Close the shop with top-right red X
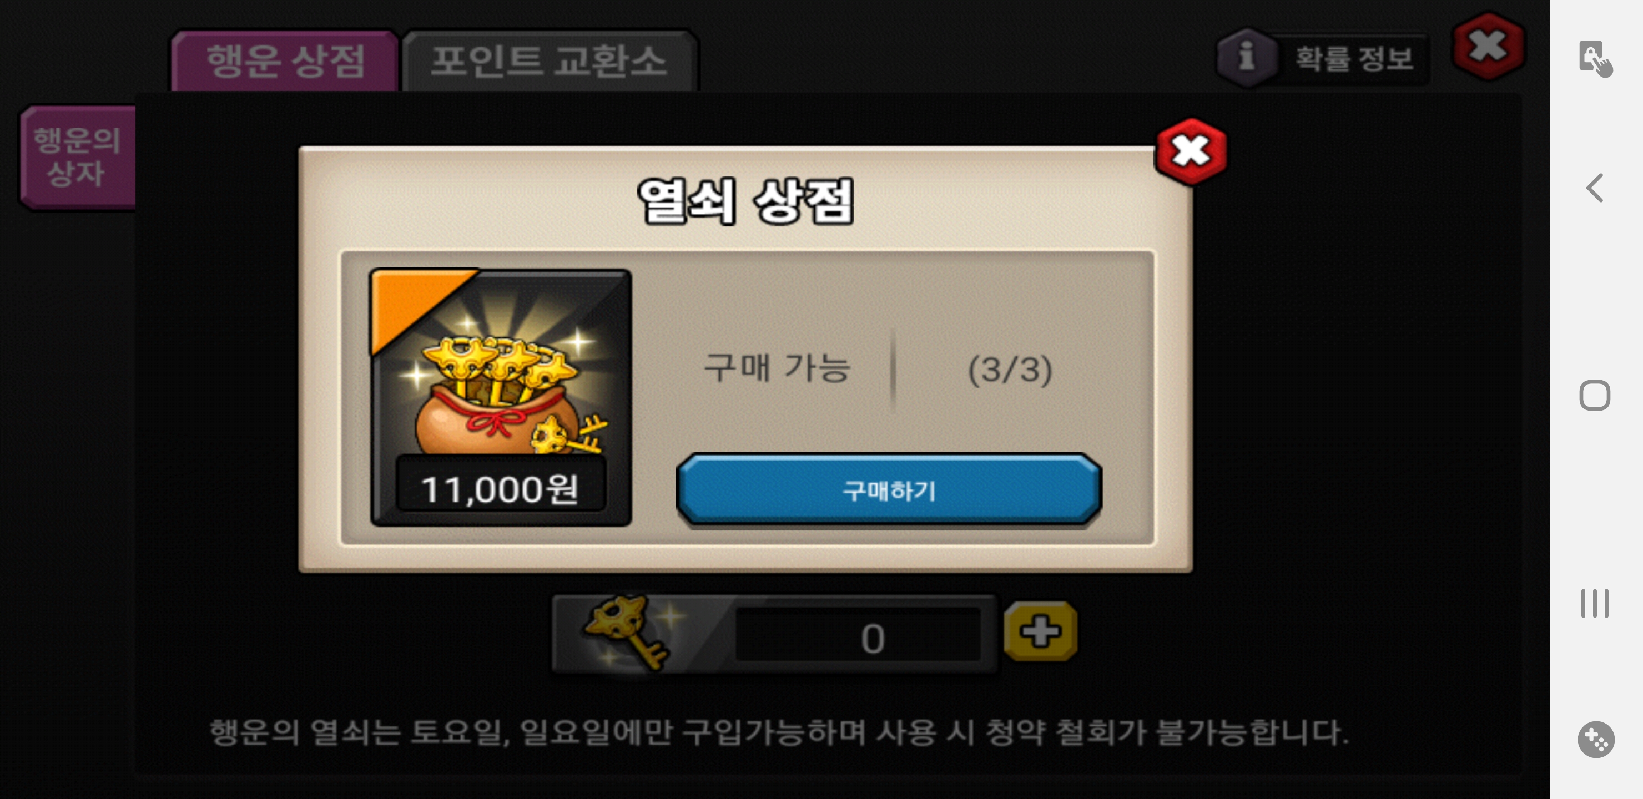Image resolution: width=1643 pixels, height=799 pixels. pos(1489,46)
